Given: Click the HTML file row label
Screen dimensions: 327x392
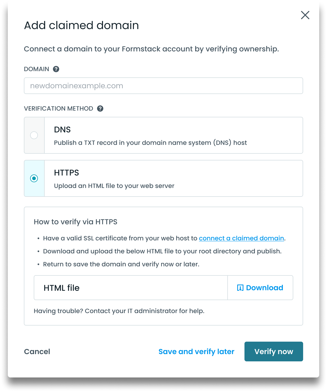Looking at the screenshot, I should pos(62,288).
